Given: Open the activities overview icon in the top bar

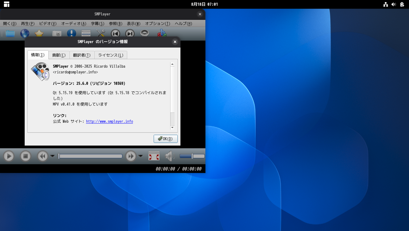Looking at the screenshot, I should point(7,4).
